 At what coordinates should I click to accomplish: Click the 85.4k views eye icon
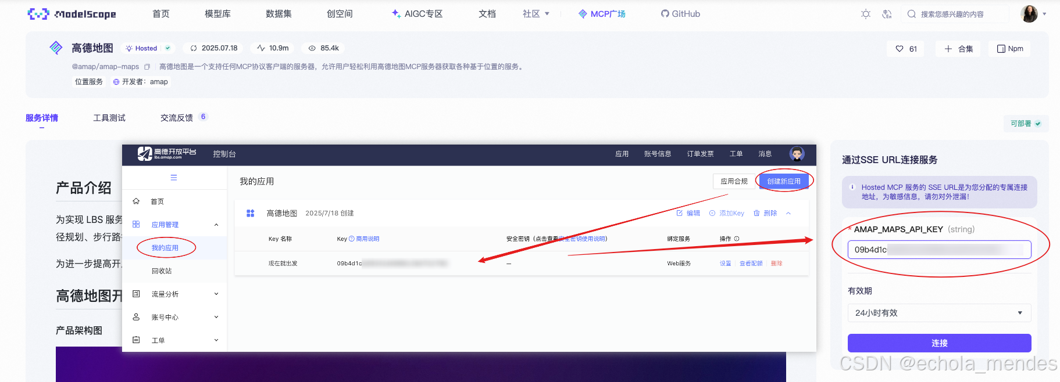click(312, 48)
